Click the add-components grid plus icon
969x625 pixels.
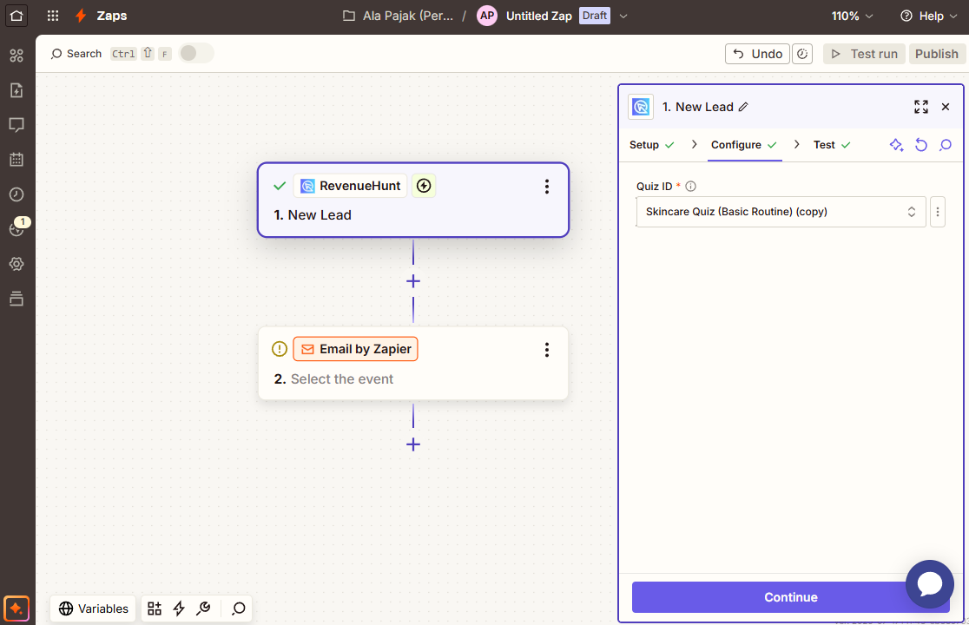155,609
